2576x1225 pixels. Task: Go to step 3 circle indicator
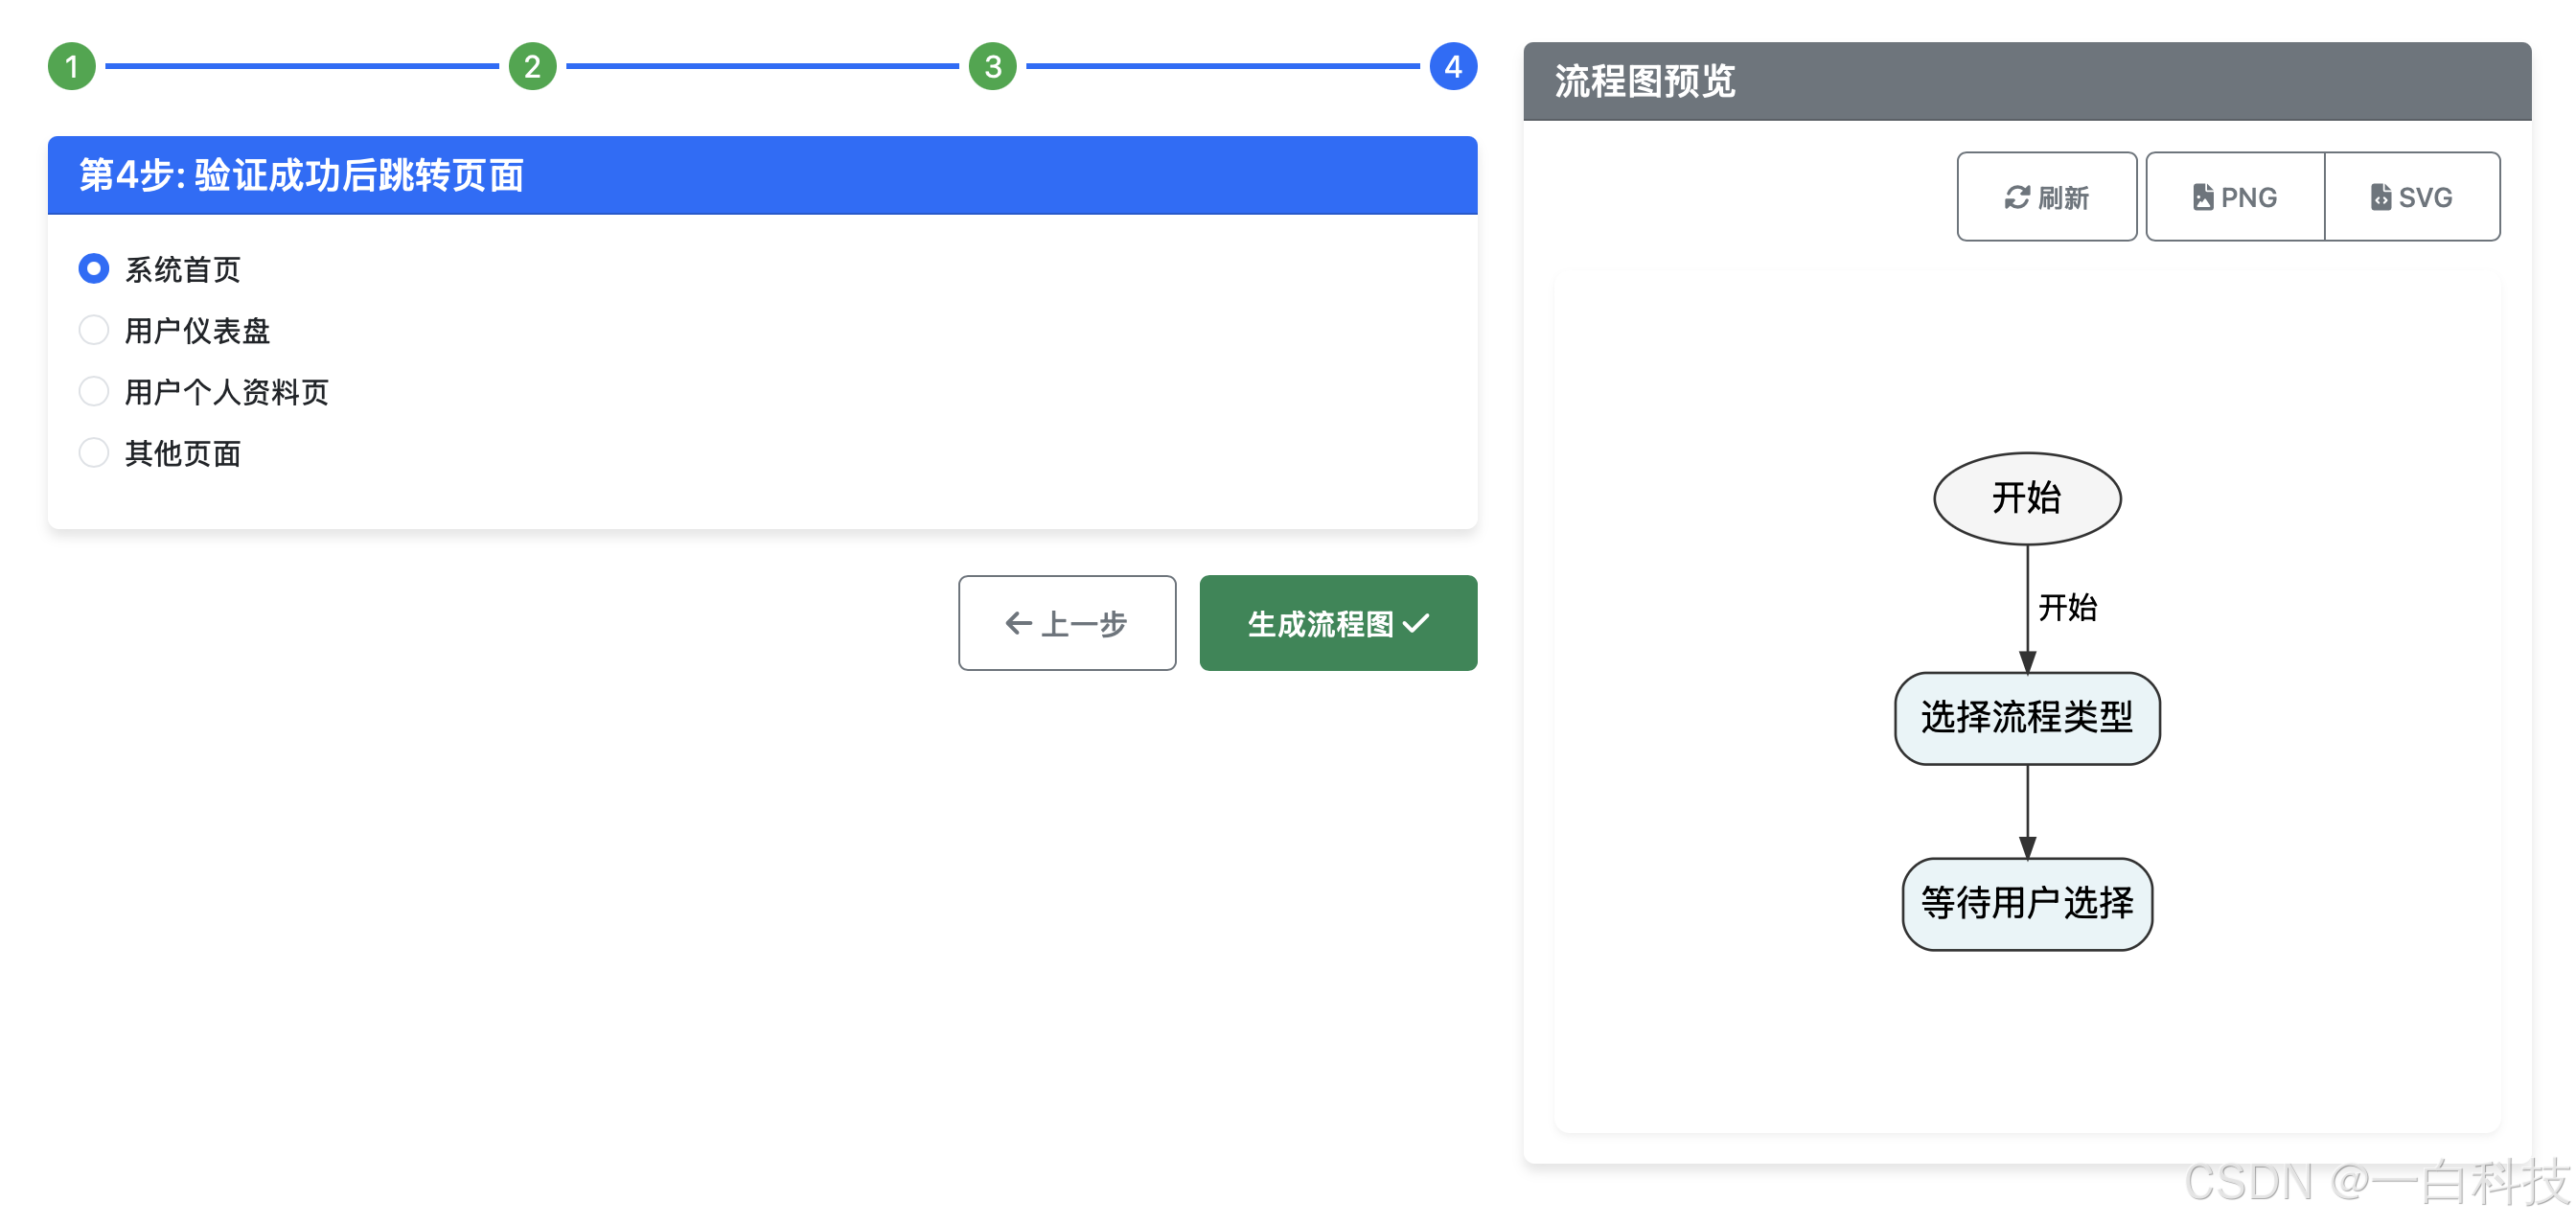992,67
